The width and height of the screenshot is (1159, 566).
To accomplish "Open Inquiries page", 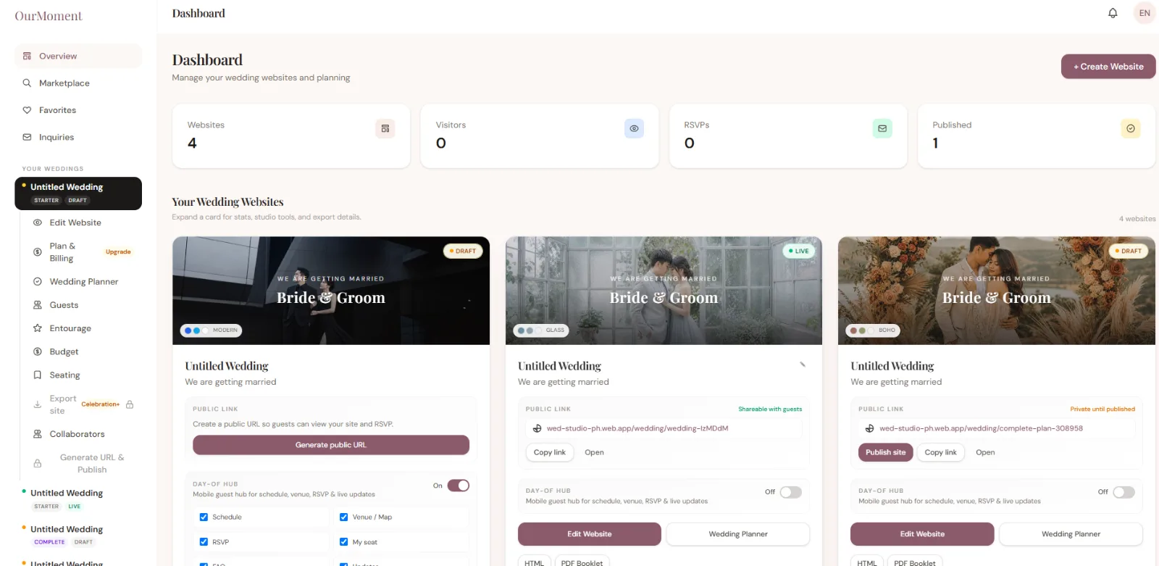I will coord(78,137).
